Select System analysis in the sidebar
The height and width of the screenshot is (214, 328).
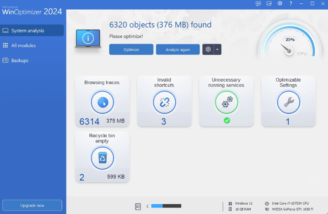(x=32, y=31)
